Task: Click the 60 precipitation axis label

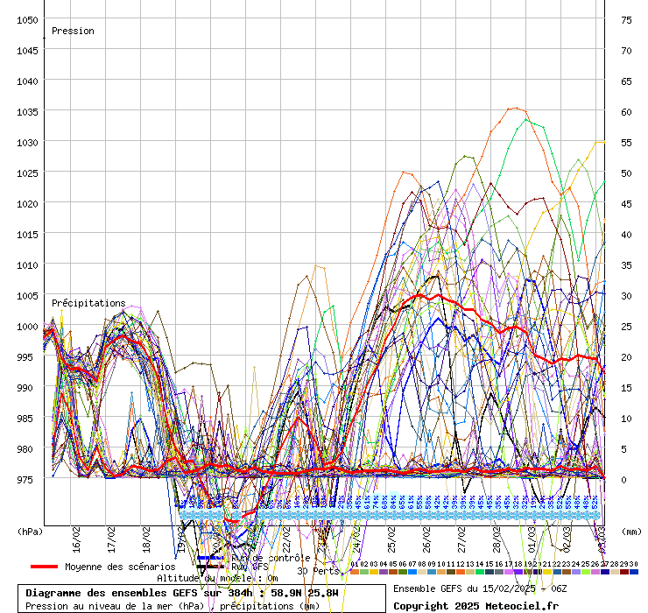Action: click(626, 112)
